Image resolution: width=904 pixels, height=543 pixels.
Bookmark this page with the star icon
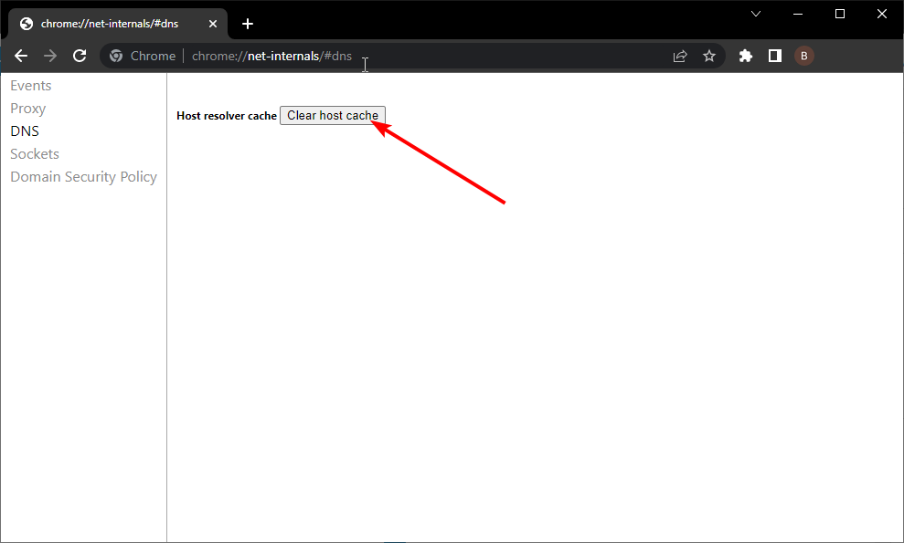709,56
